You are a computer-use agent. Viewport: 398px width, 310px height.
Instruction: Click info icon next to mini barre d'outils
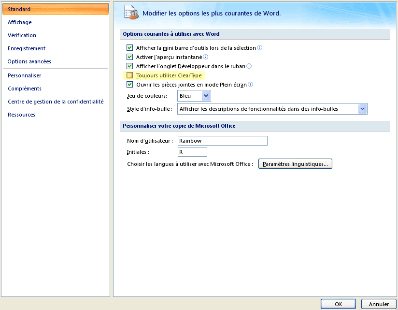(259, 48)
